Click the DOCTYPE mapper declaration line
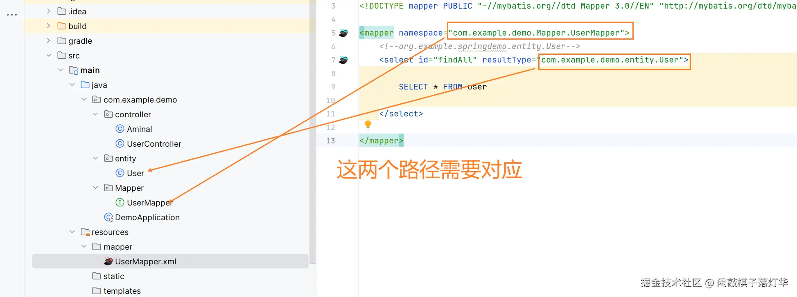The height and width of the screenshot is (297, 797). coord(578,6)
